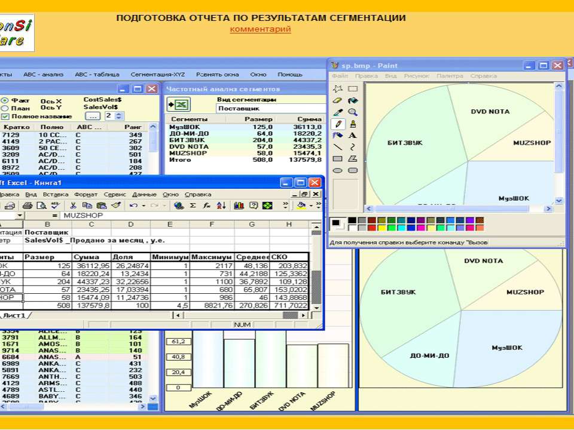The width and height of the screenshot is (574, 430).
Task: Select the Pencil tool in Paint
Action: coord(337,124)
